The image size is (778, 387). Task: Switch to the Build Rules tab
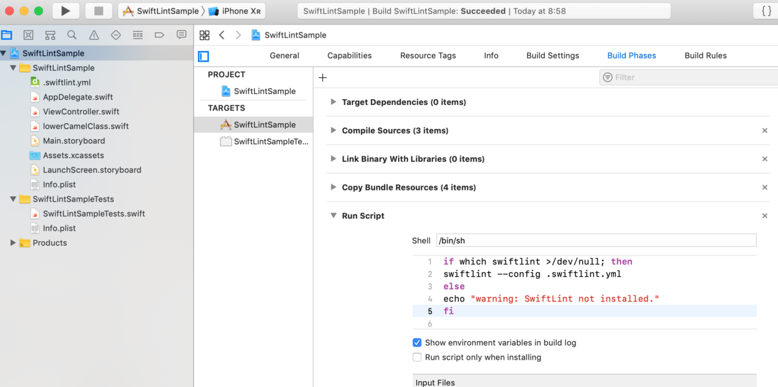(706, 56)
